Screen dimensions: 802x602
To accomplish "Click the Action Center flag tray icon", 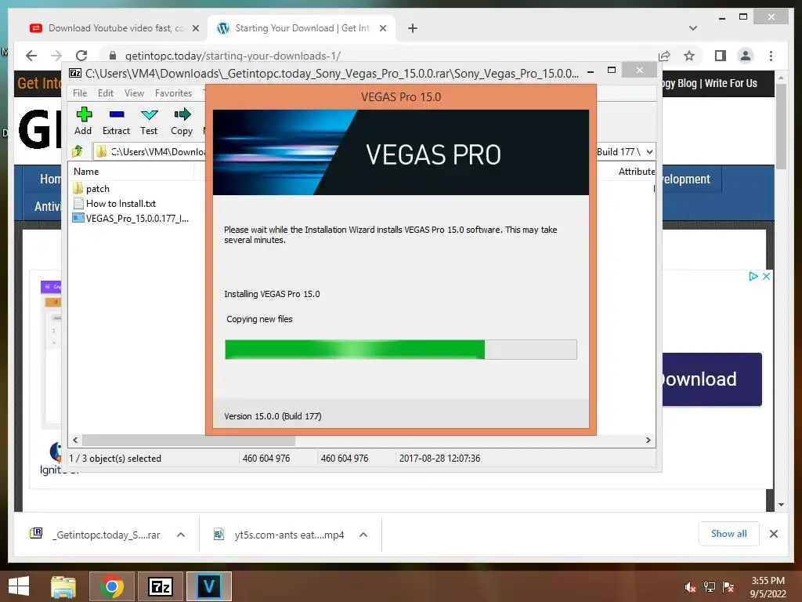I will [728, 587].
